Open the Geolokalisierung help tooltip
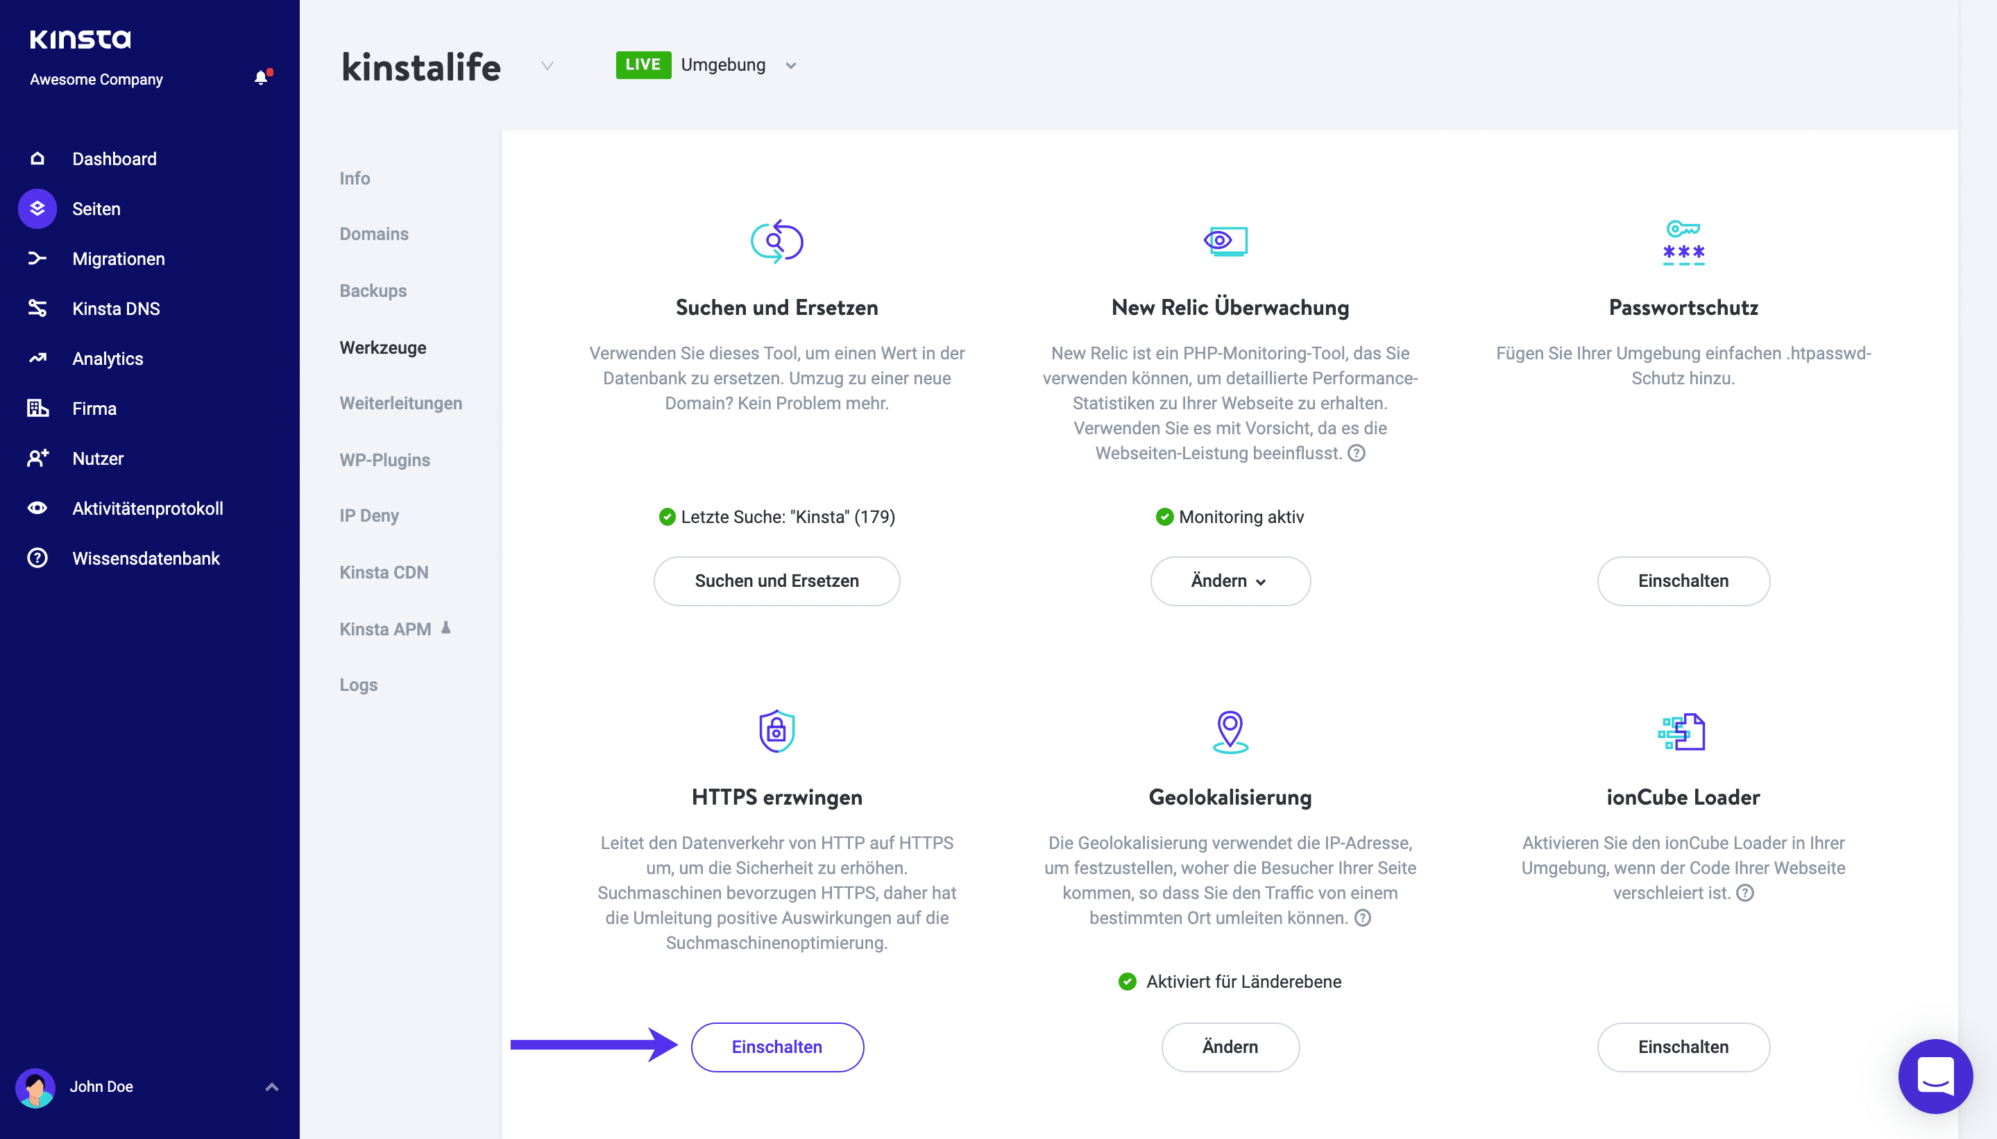Image resolution: width=1997 pixels, height=1139 pixels. click(1362, 918)
